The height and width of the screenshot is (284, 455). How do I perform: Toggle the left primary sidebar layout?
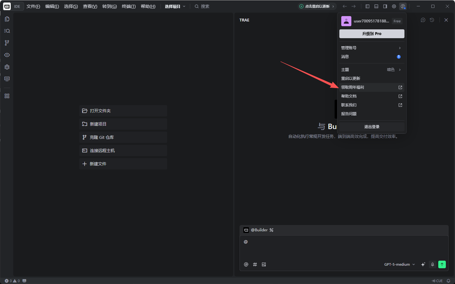pos(367,6)
